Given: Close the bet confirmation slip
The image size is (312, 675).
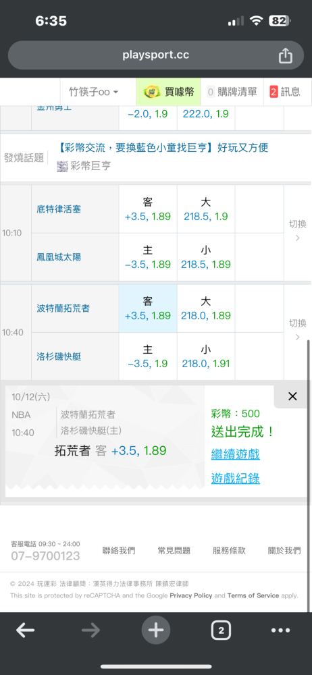Looking at the screenshot, I should 292,396.
